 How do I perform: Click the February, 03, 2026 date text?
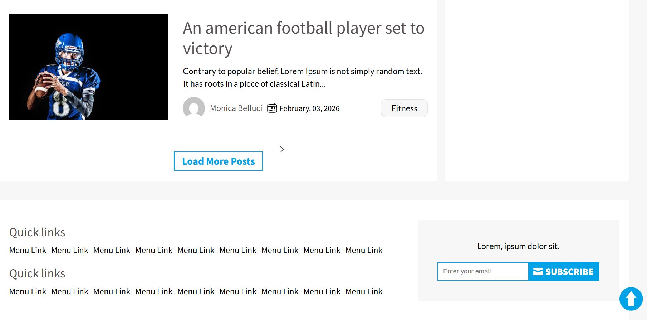pyautogui.click(x=309, y=108)
